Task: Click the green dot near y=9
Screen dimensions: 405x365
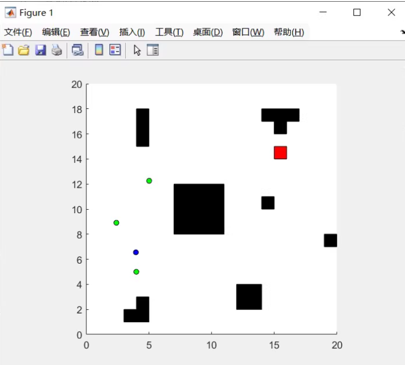Action: click(116, 222)
